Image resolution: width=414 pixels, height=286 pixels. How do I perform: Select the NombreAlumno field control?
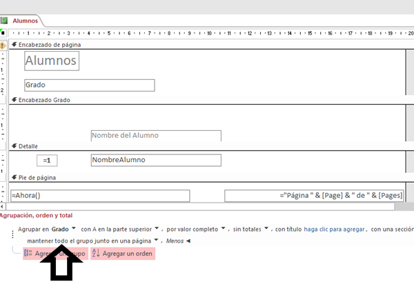(156, 161)
